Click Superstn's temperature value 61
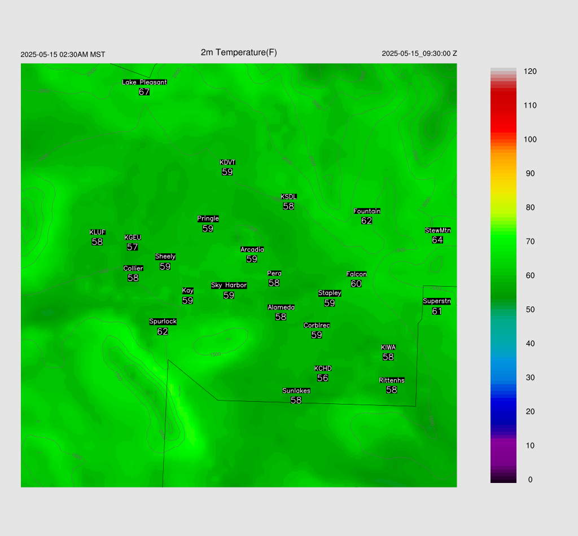The height and width of the screenshot is (536, 578). [436, 311]
